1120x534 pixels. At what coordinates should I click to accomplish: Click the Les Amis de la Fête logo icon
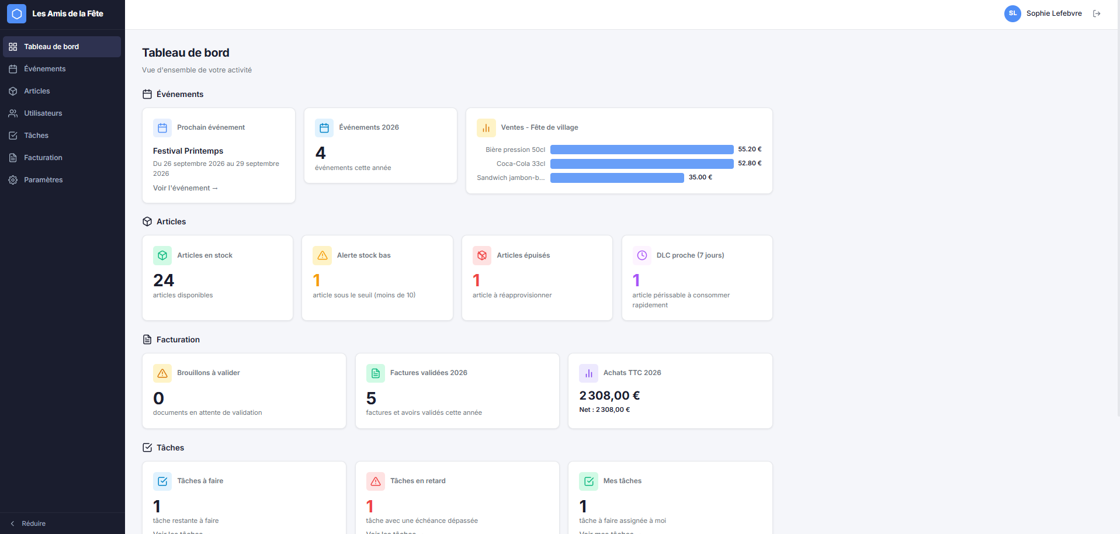(16, 13)
